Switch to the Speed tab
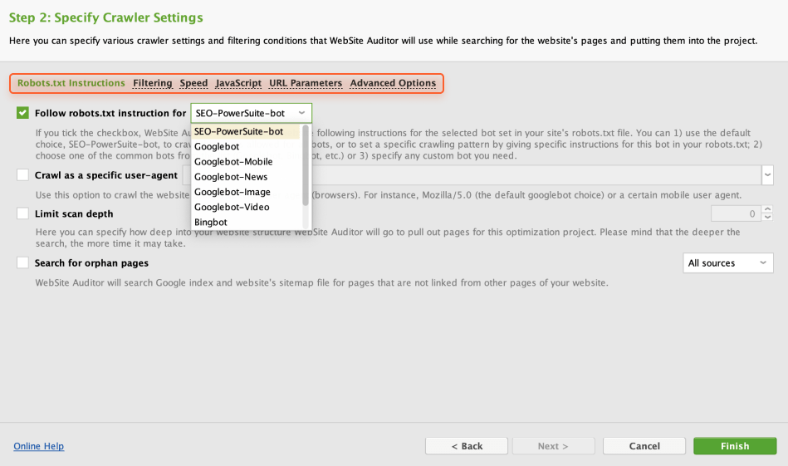Viewport: 788px width, 466px height. pyautogui.click(x=193, y=83)
